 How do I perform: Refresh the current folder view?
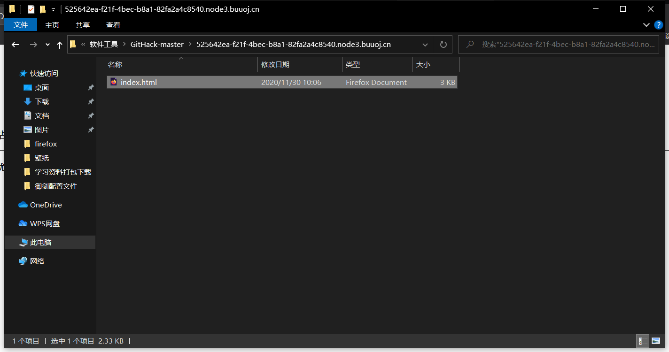(x=443, y=45)
